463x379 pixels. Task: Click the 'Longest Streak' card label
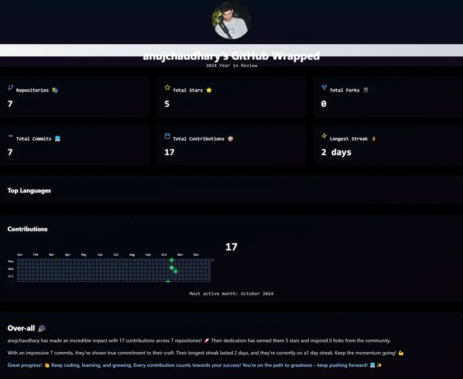349,139
